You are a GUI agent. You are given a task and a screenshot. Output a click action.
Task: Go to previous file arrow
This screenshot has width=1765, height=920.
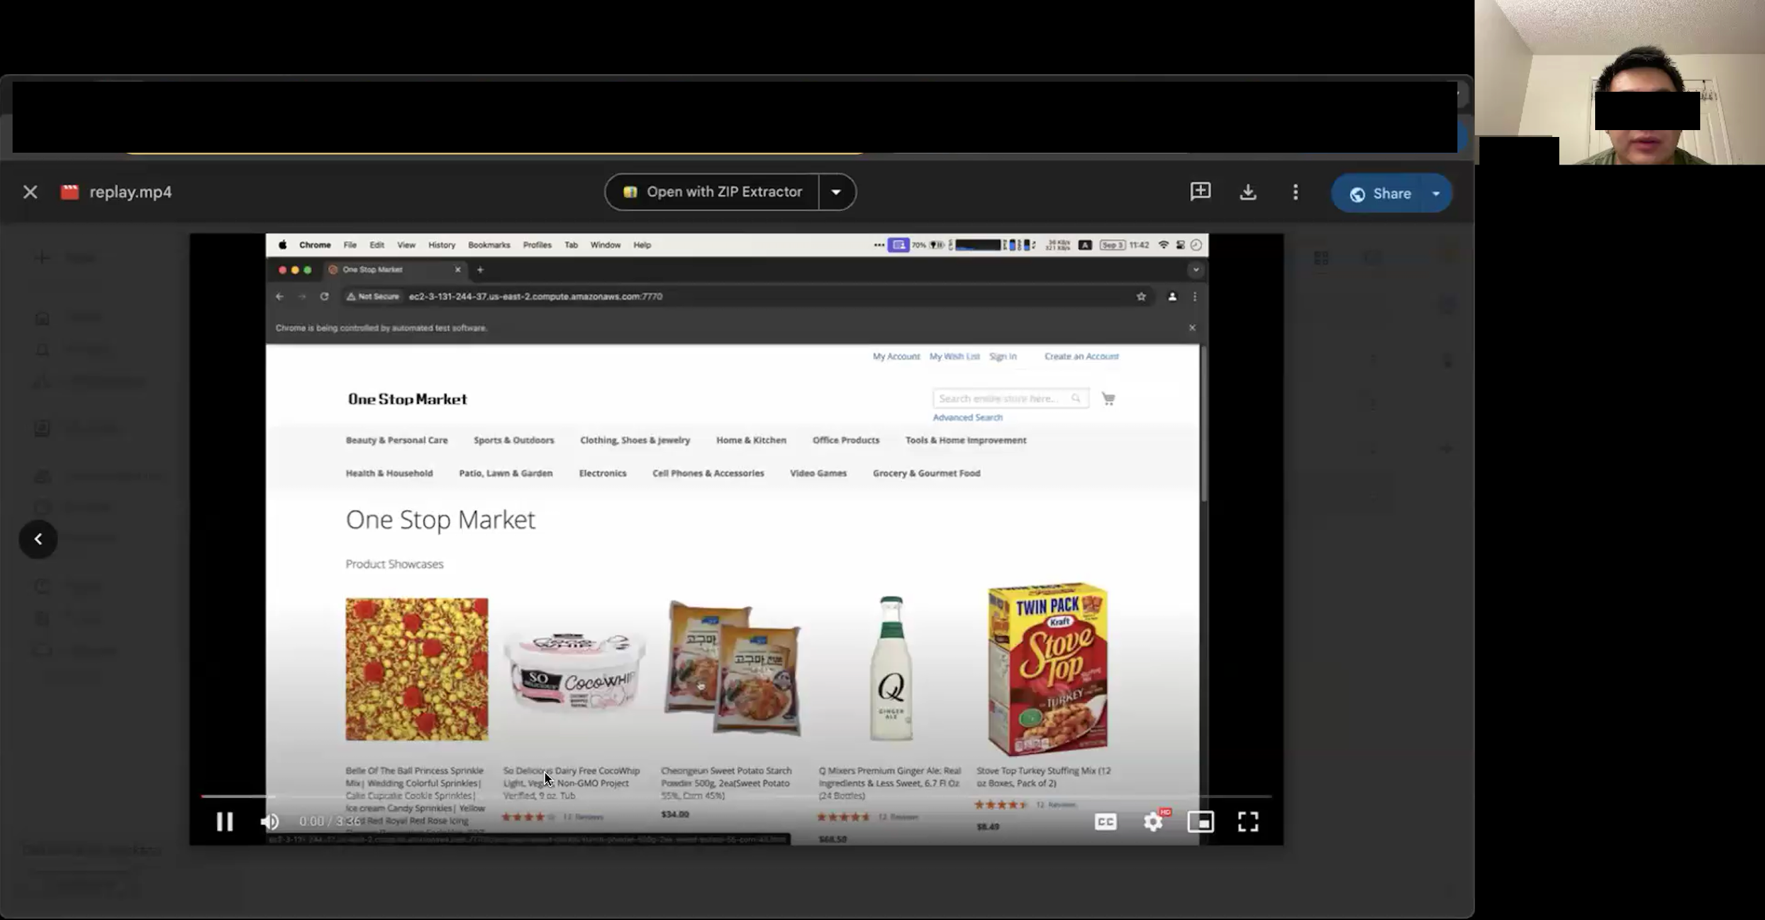(38, 539)
